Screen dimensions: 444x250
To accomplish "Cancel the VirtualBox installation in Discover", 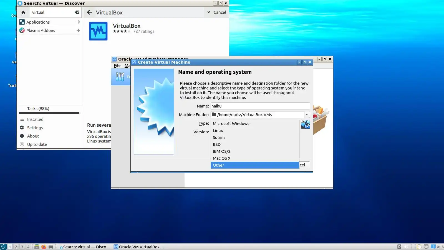I will tap(217, 12).
